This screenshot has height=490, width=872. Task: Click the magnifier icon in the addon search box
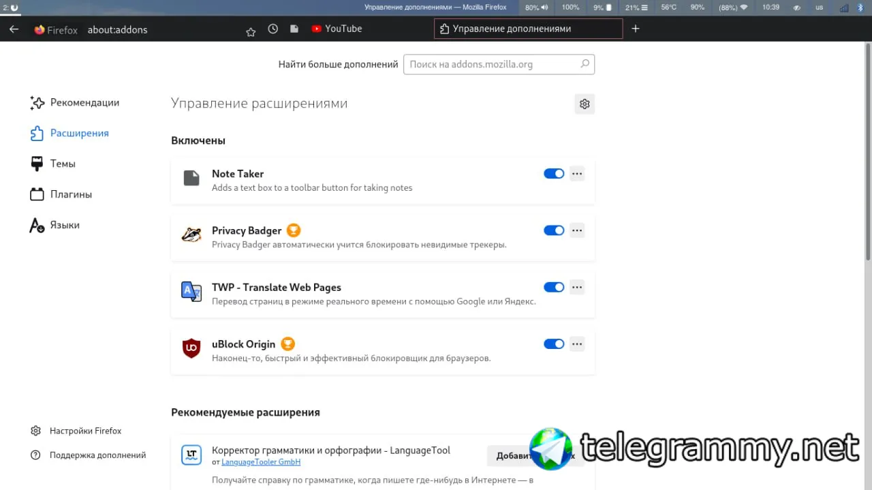coord(585,64)
